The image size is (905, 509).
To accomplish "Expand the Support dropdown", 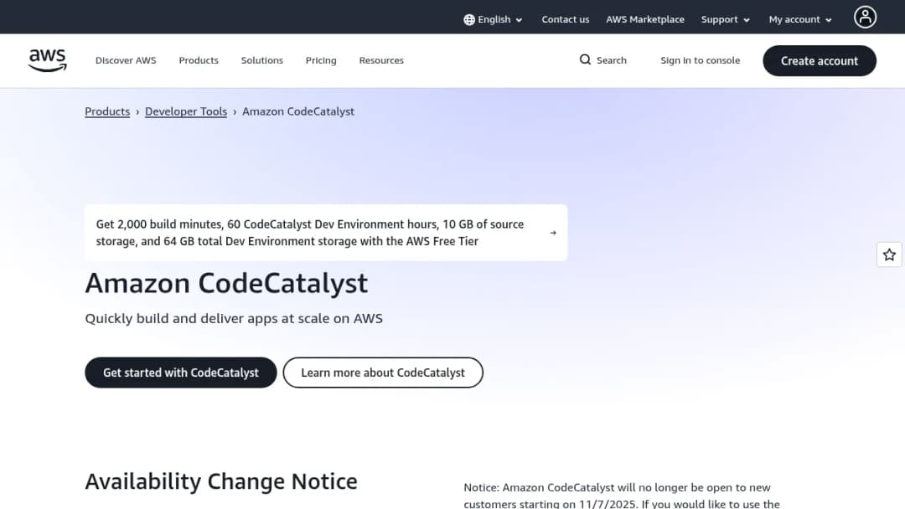I will [726, 19].
